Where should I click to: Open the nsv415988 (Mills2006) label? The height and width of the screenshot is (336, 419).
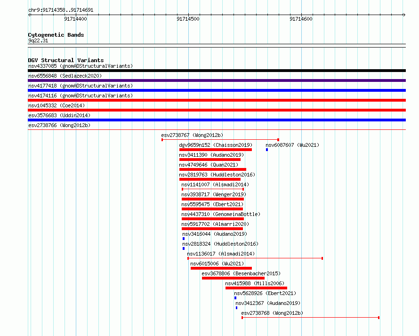pos(255,283)
